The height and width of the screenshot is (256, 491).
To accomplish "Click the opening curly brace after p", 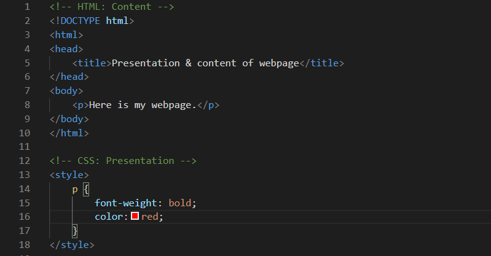I will click(x=86, y=189).
